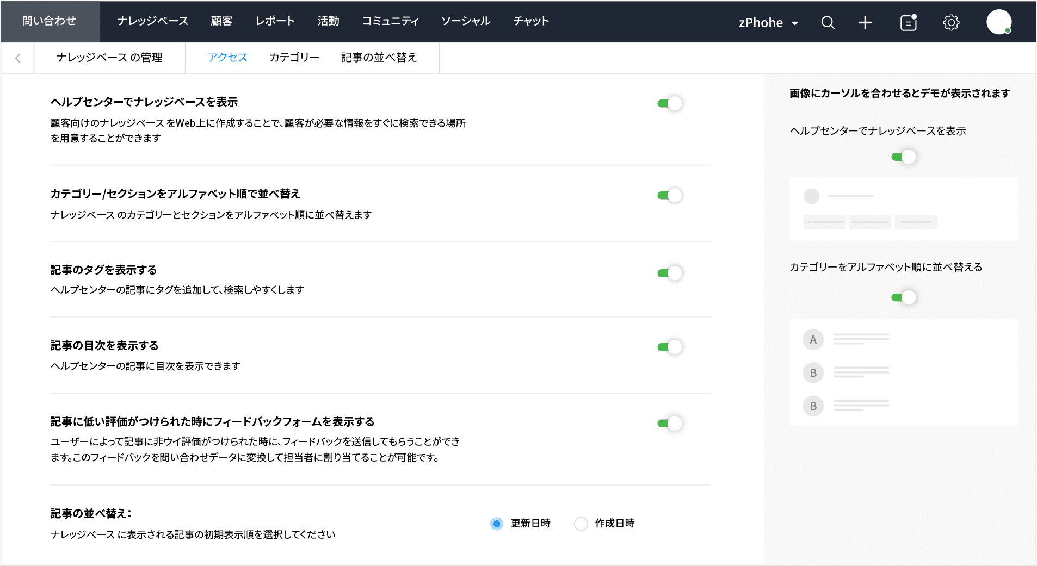Image resolution: width=1037 pixels, height=566 pixels.
Task: Select the 更新日時 radio option
Action: [497, 524]
